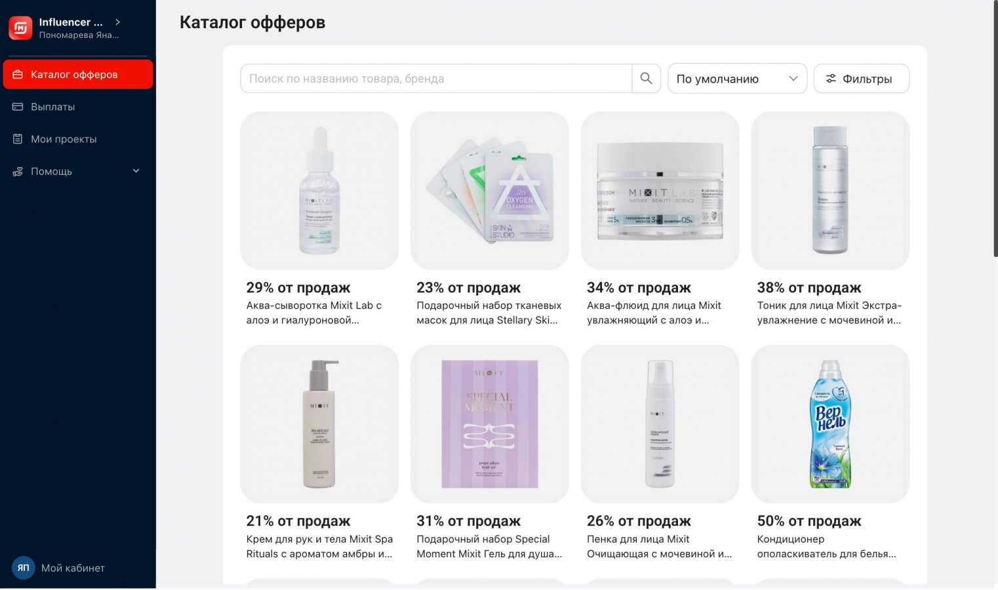Click the briefcase icon beside Каталог офферов
998x590 pixels.
click(18, 75)
